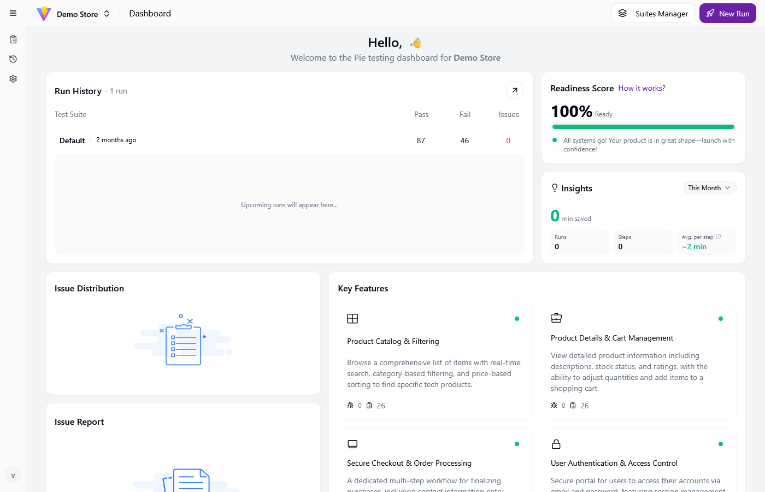Open the Test Suites clipboard icon in sidebar
The width and height of the screenshot is (765, 492).
pyautogui.click(x=13, y=39)
